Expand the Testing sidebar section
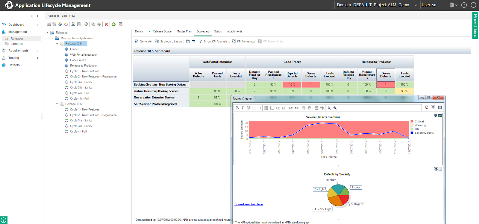 click(37, 58)
